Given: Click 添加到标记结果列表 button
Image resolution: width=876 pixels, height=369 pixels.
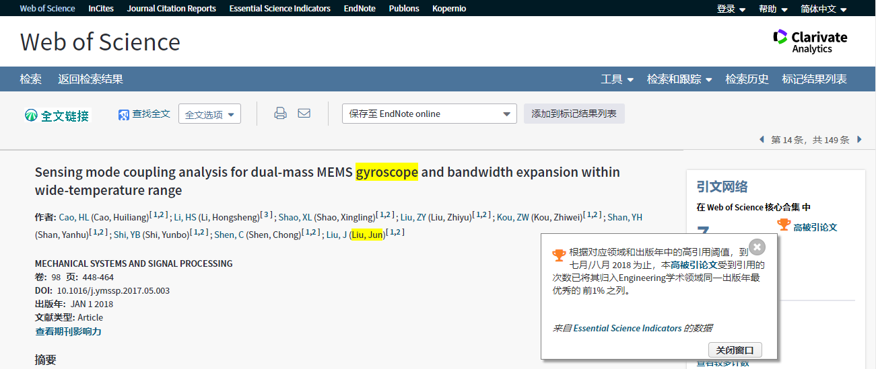Looking at the screenshot, I should [x=574, y=114].
